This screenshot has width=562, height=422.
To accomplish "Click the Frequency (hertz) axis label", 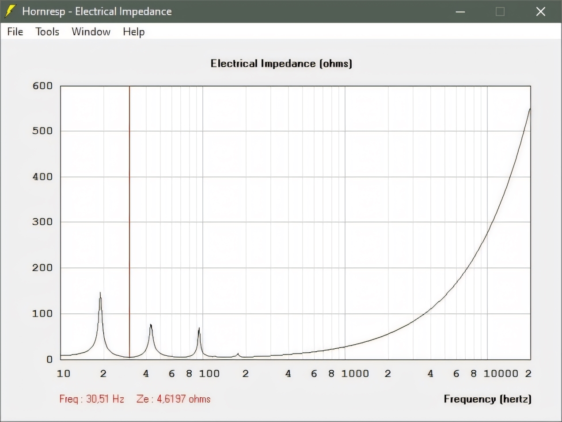I will click(x=487, y=399).
